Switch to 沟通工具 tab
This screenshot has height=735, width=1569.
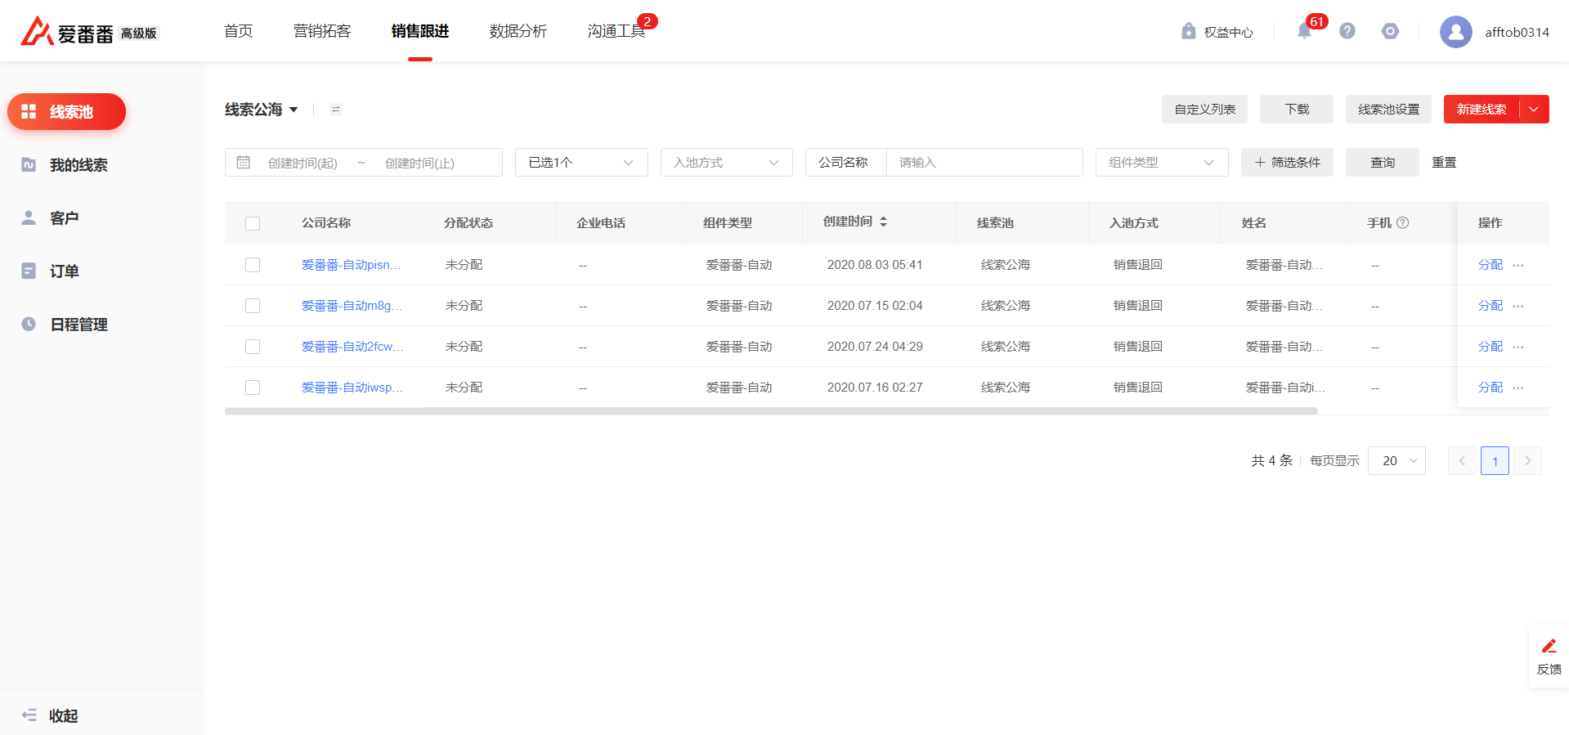[x=616, y=31]
